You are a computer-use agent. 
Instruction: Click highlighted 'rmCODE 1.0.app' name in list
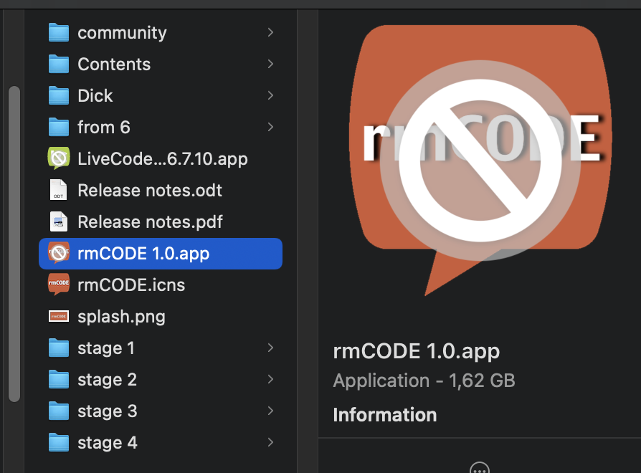click(x=143, y=254)
